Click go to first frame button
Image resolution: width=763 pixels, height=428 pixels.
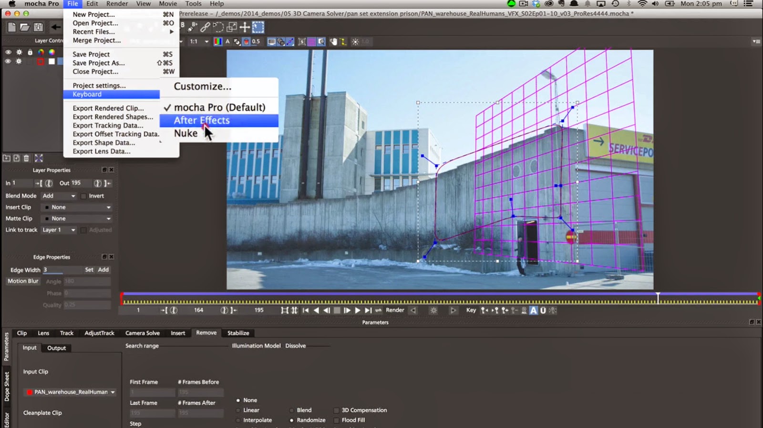306,310
